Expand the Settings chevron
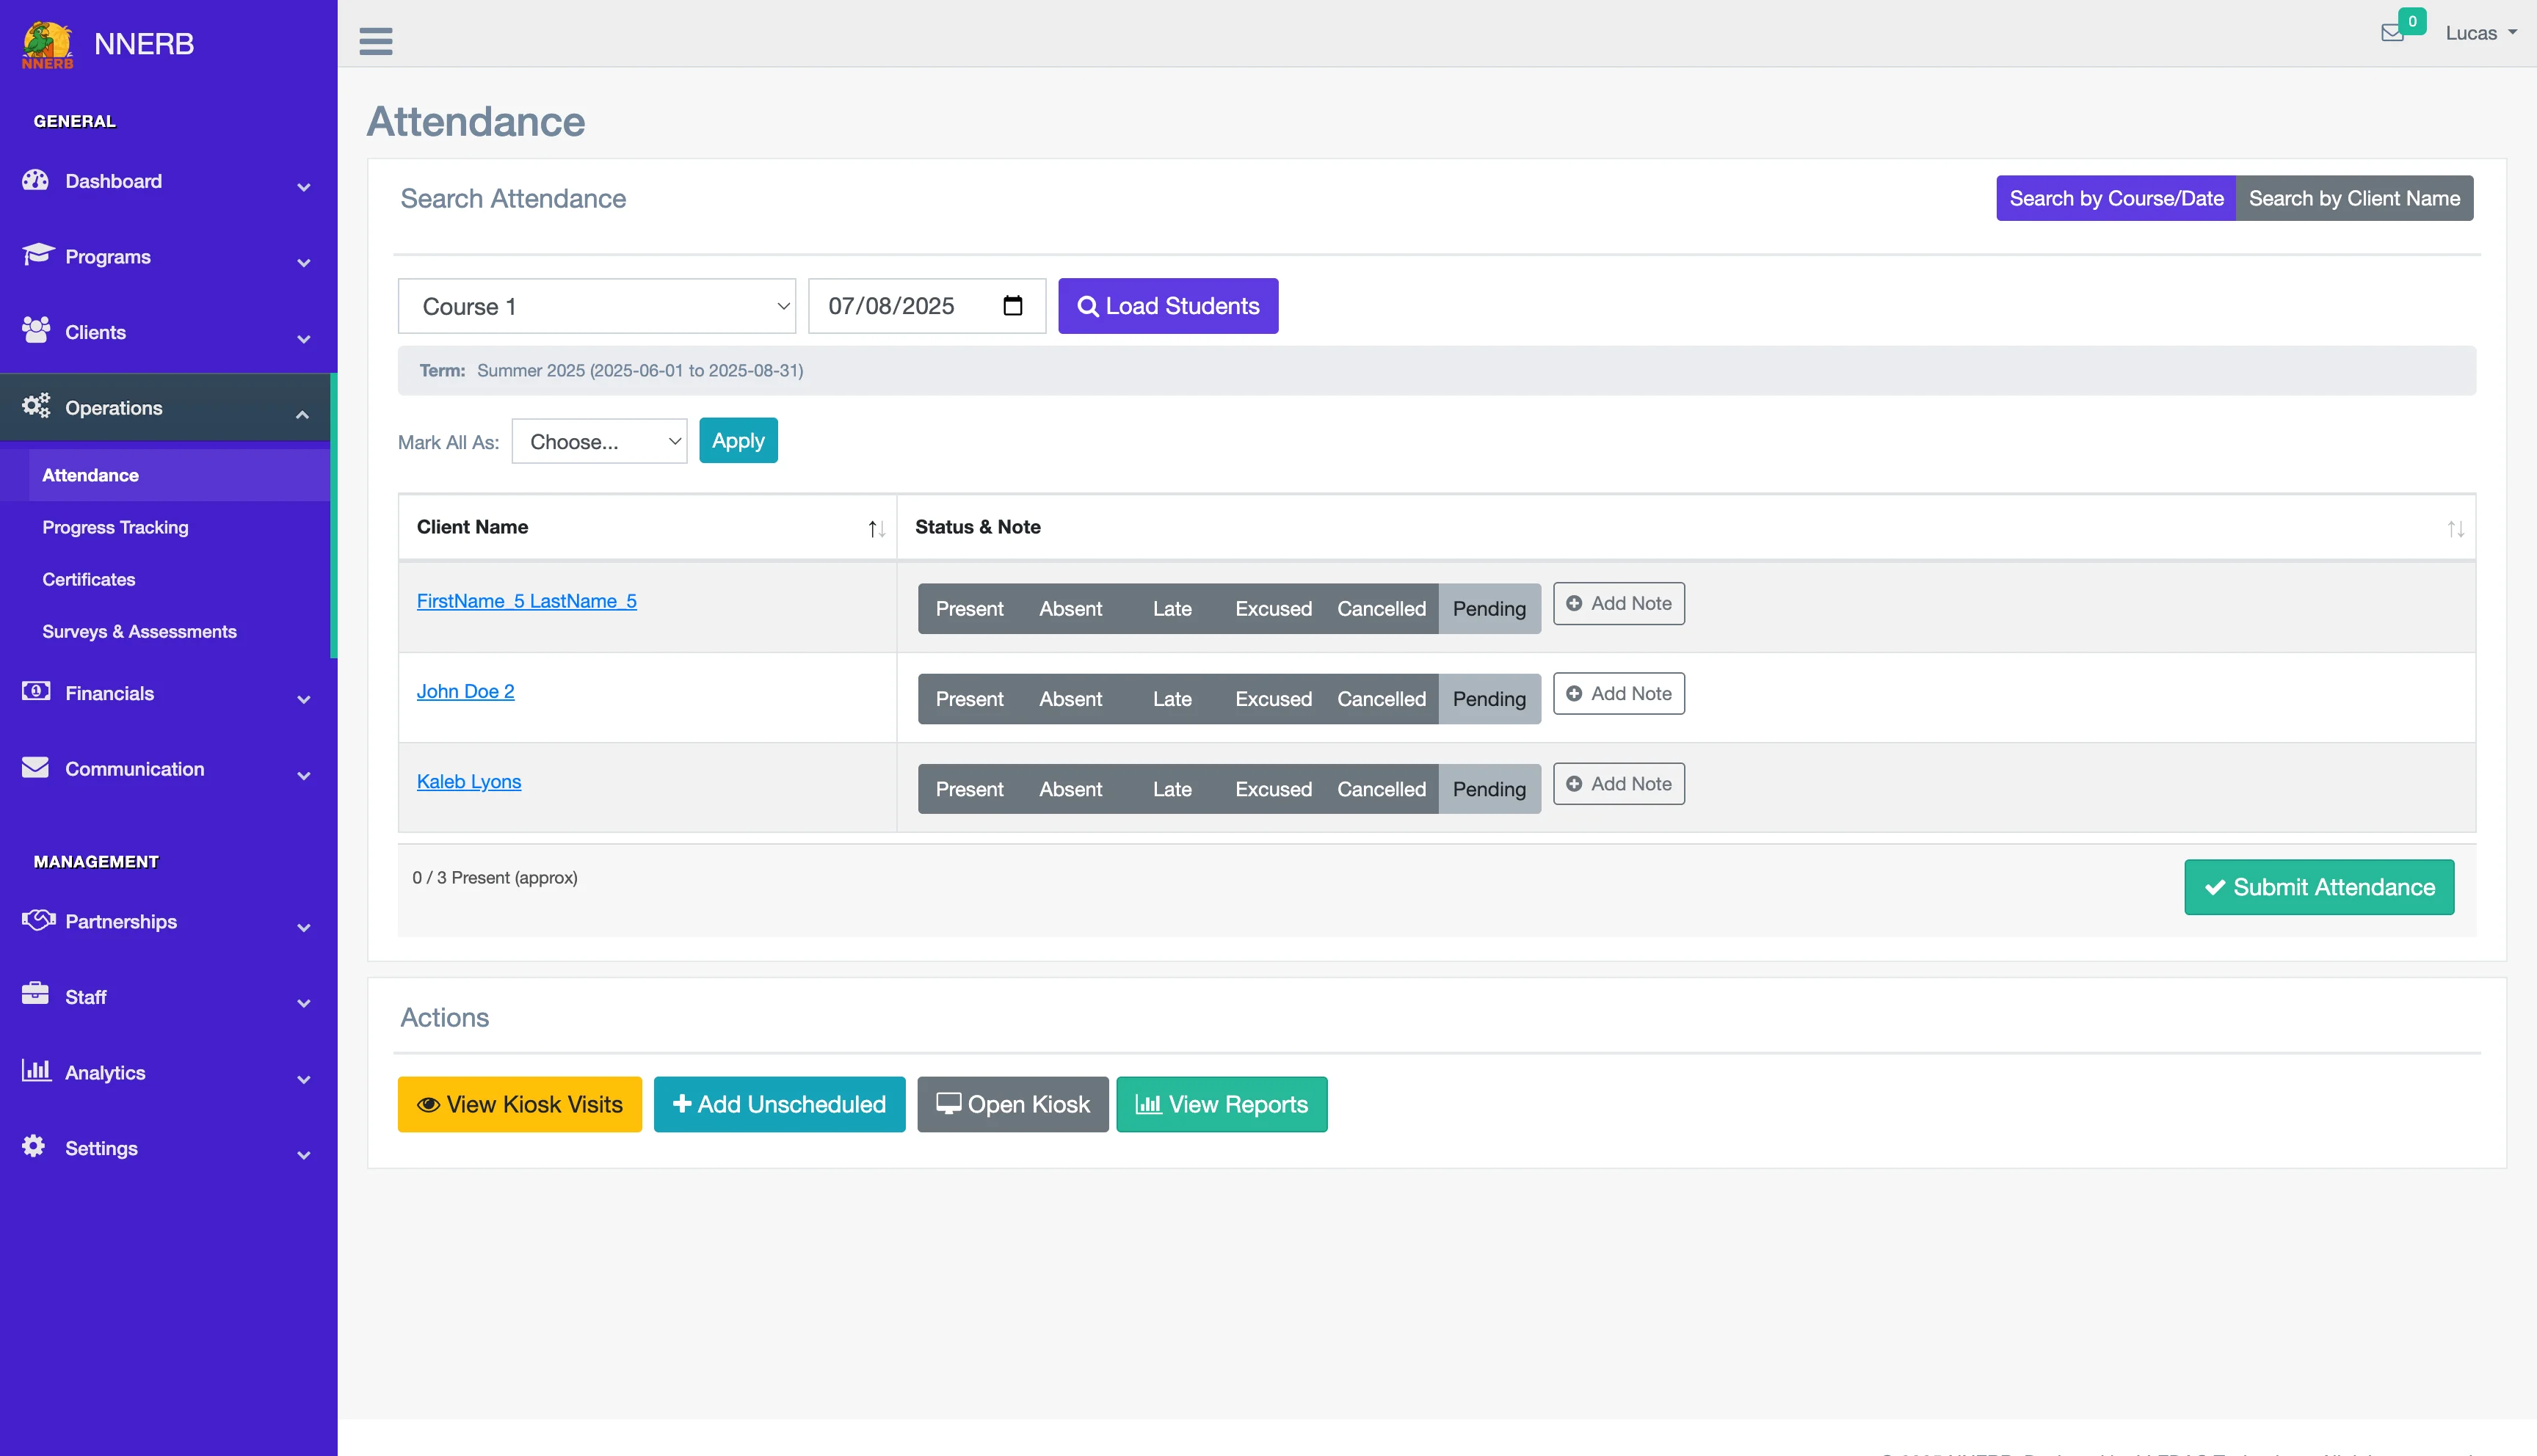Screen dimensions: 2537x1456 click(303, 1154)
